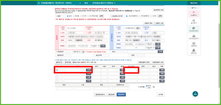This screenshot has width=221, height=105.
Task: Open 발급보류 목록조회 바로가기 link
Action: [64, 12]
